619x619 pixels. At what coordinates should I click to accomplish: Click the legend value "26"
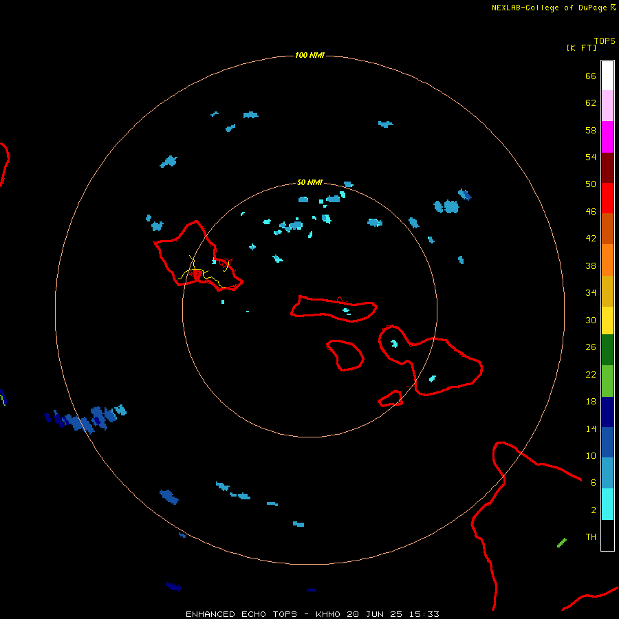[591, 347]
